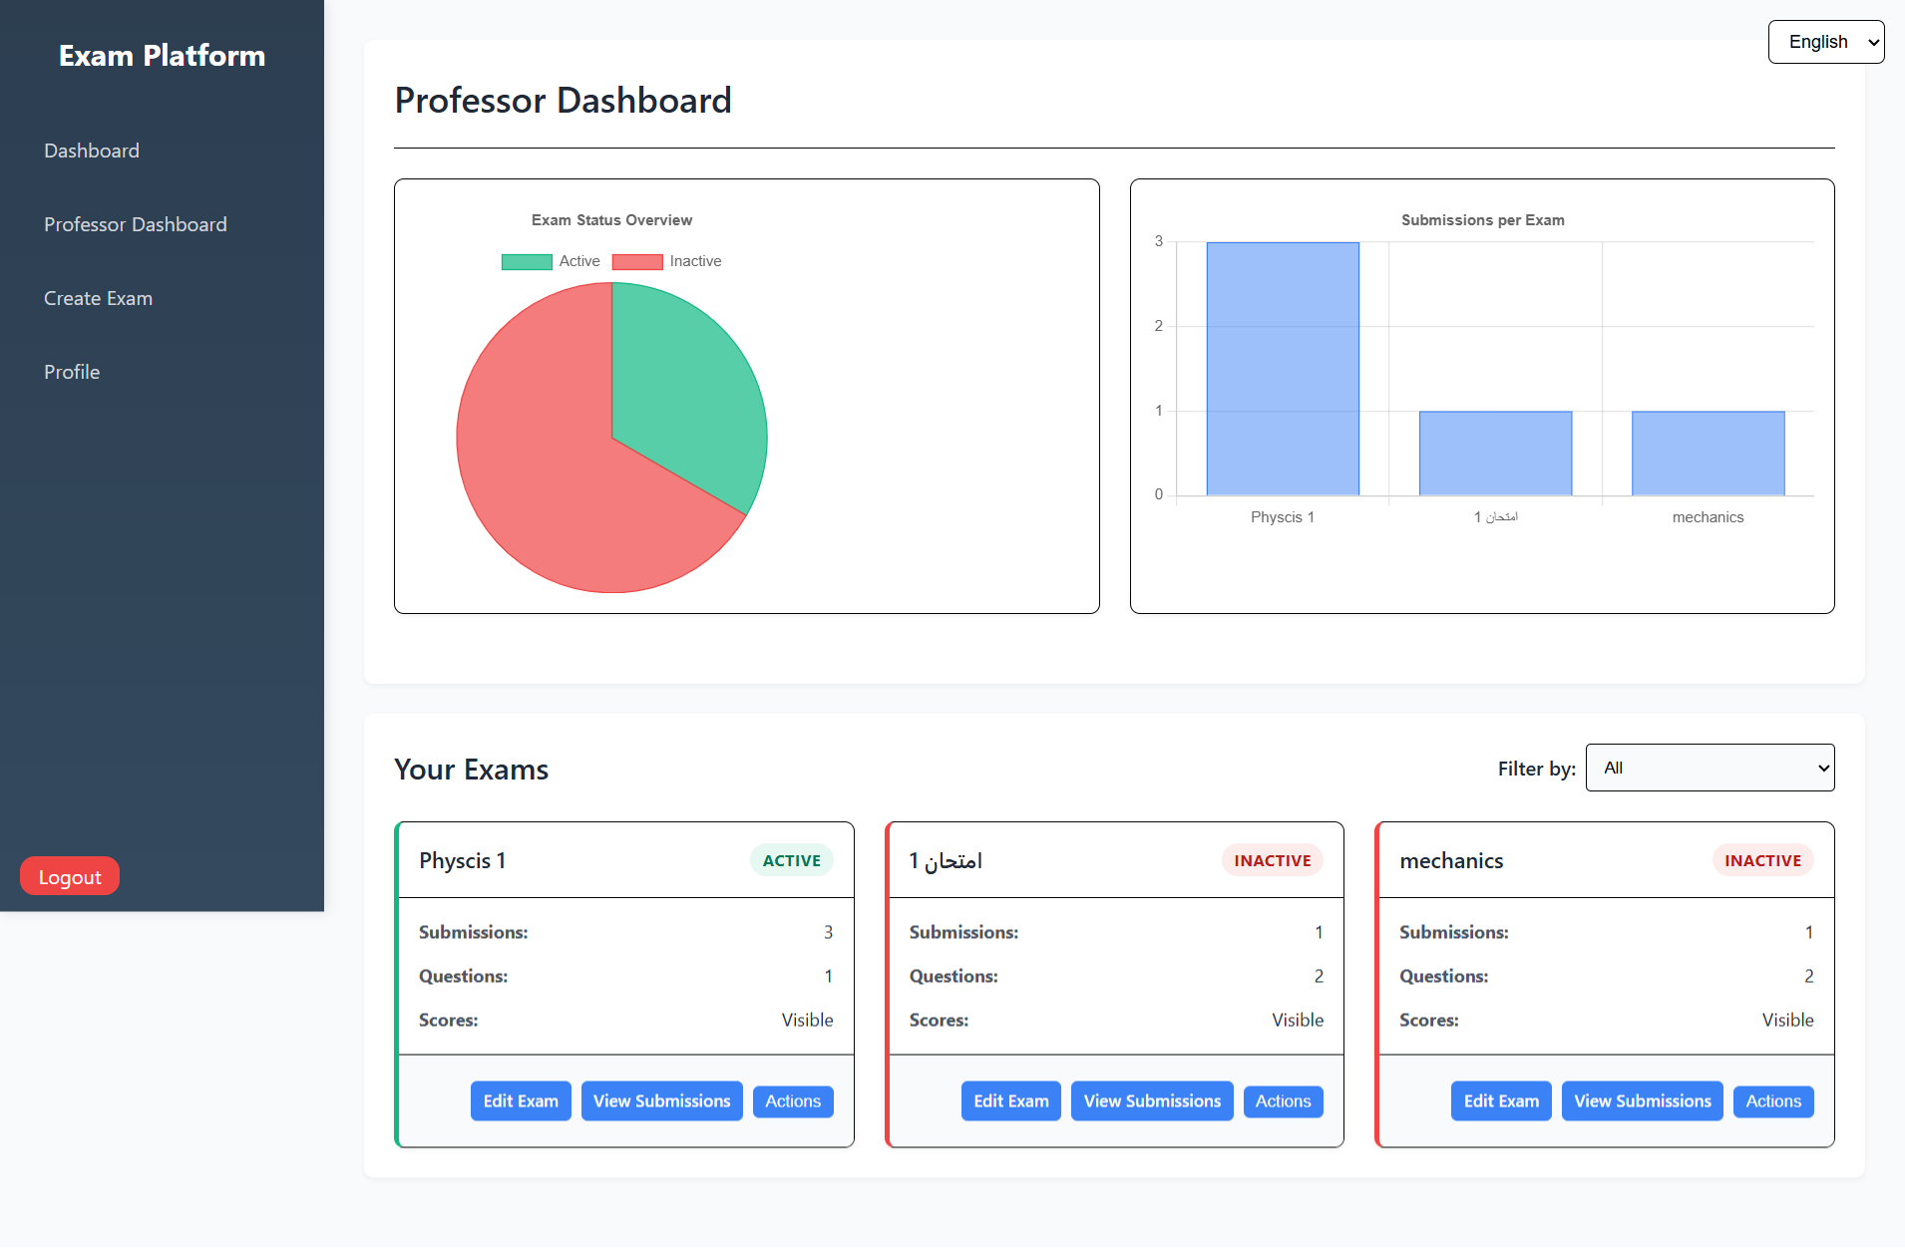The width and height of the screenshot is (1905, 1248).
Task: Go to Create Exam in the sidebar
Action: pos(98,297)
